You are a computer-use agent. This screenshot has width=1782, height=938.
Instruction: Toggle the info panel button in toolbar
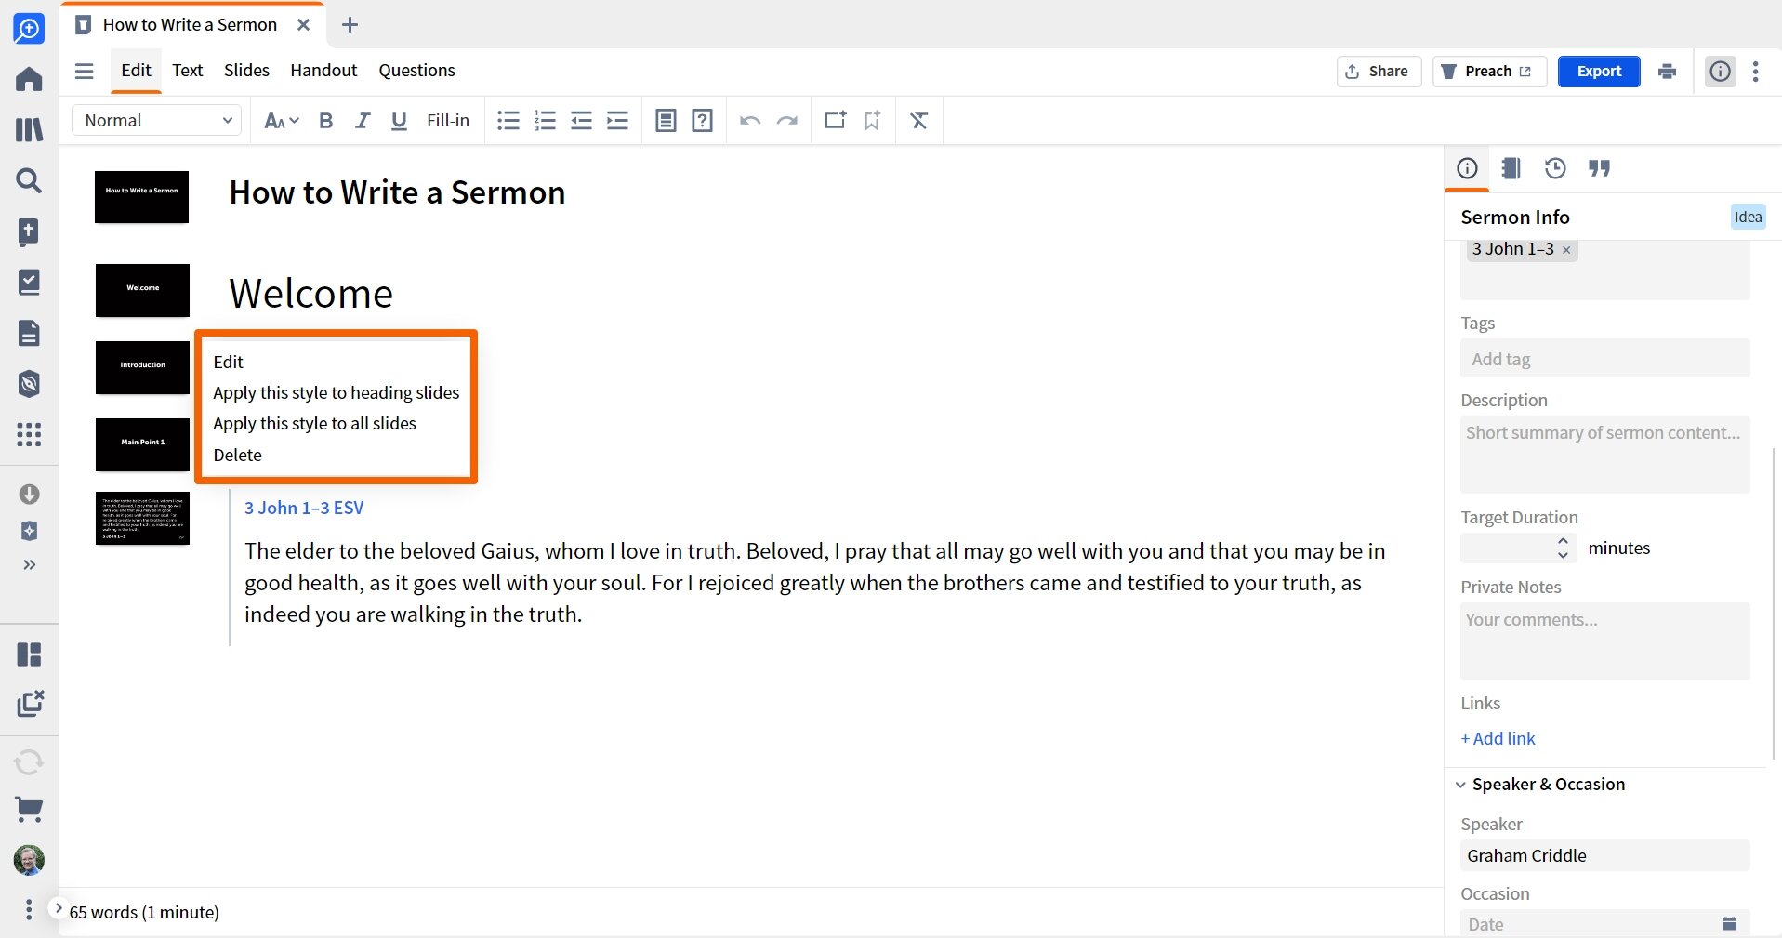pyautogui.click(x=1721, y=72)
